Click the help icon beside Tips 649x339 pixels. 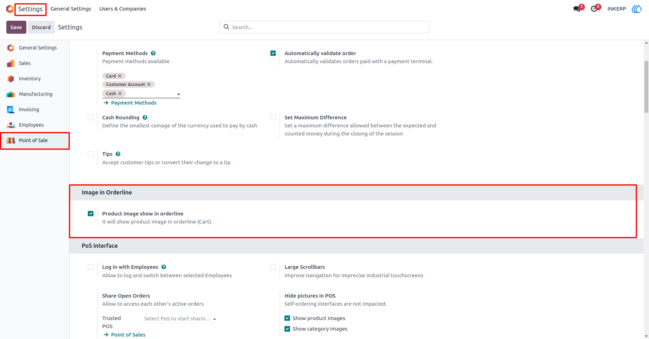click(x=118, y=154)
